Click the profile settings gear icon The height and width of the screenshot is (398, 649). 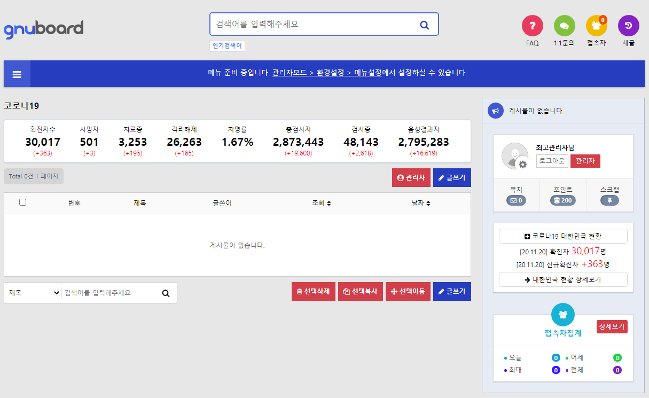[x=522, y=165]
